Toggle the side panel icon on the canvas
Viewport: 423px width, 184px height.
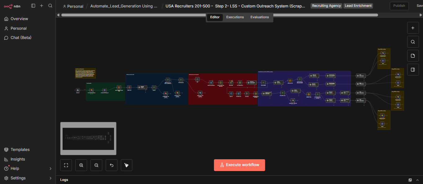[x=413, y=70]
